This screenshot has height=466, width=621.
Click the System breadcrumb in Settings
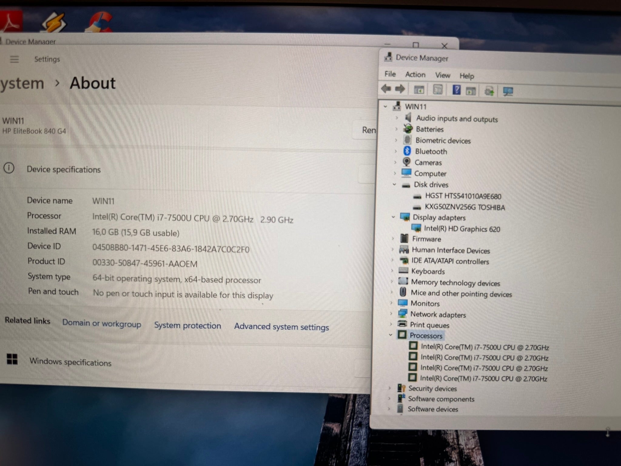22,84
